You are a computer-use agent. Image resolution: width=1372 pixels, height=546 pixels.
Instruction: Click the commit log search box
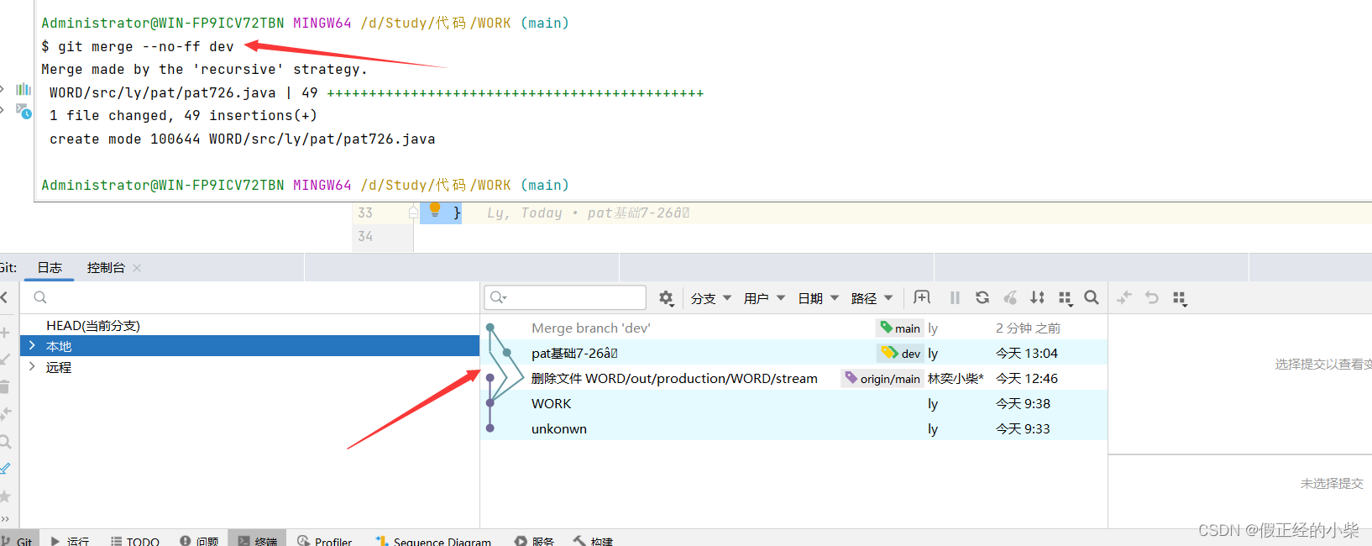[565, 297]
